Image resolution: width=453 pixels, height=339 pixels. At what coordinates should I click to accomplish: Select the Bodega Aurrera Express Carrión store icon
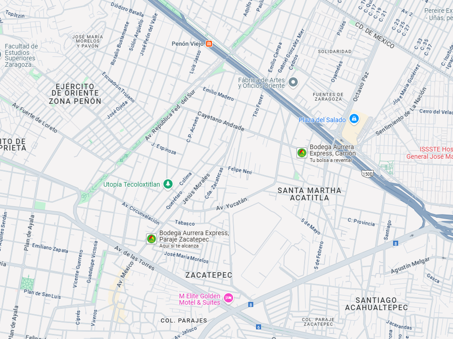(301, 153)
